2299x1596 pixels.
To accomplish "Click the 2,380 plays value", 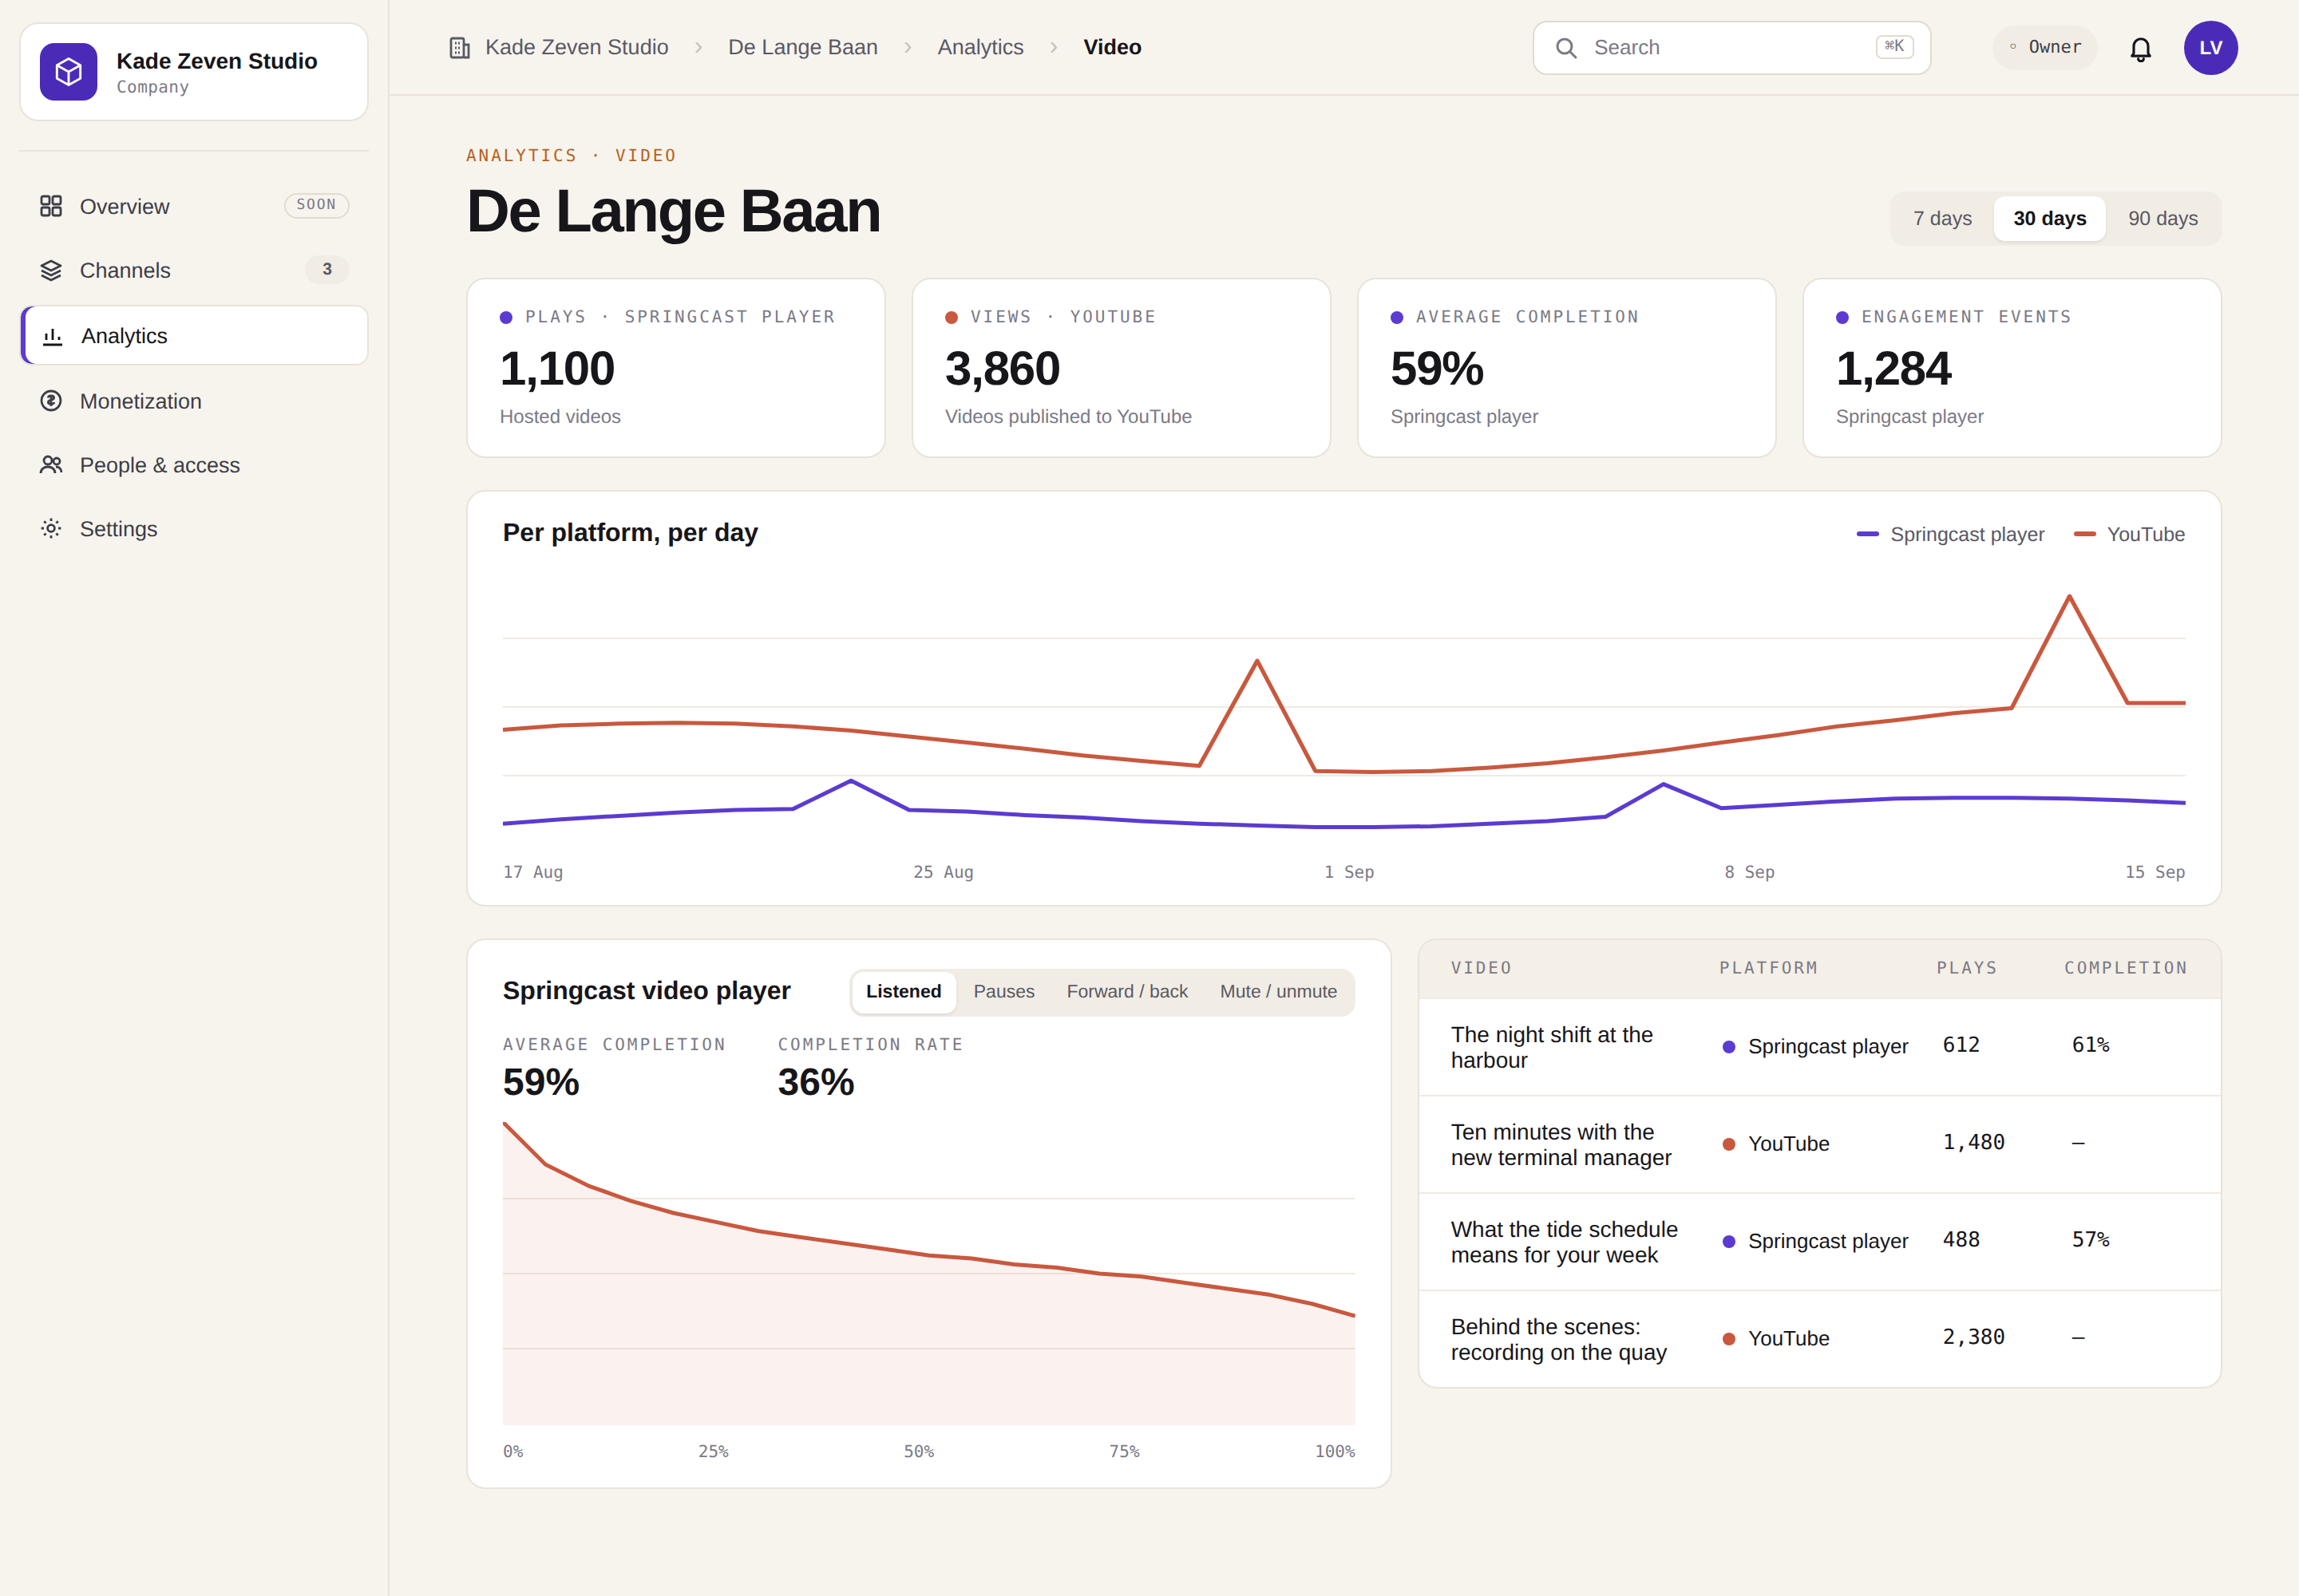I will 1973,1337.
